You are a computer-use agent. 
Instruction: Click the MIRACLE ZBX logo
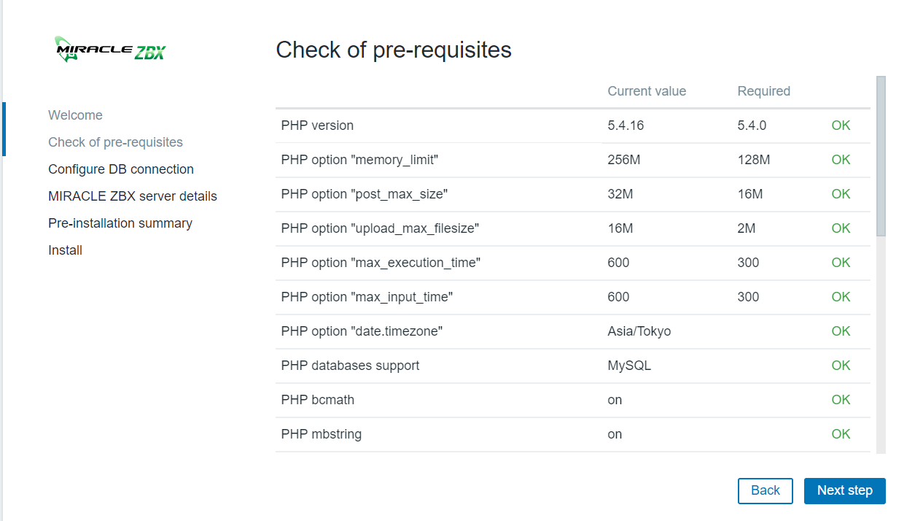pos(110,50)
